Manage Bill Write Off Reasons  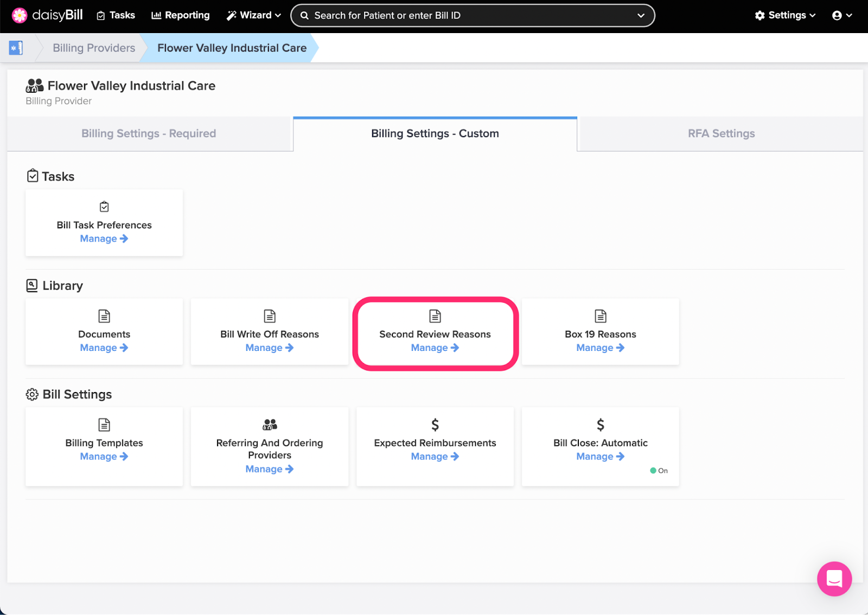tap(270, 348)
